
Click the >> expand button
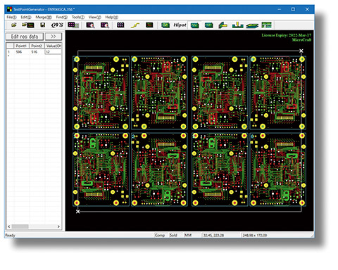click(54, 37)
